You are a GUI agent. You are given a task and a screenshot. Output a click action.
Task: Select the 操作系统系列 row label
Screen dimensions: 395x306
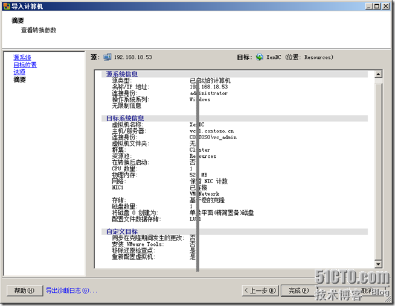(130, 99)
